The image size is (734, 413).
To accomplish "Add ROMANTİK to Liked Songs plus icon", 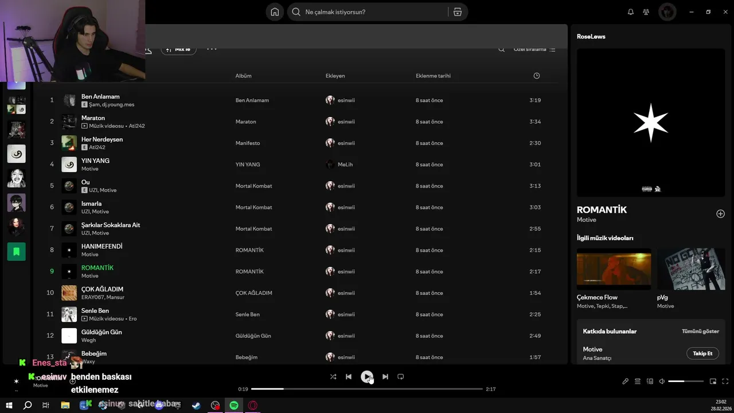I will coord(721,214).
